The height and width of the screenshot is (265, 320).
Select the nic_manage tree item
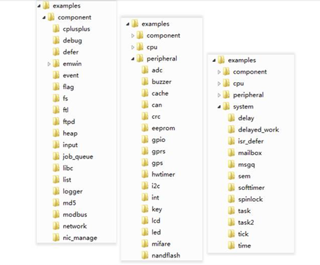click(74, 238)
